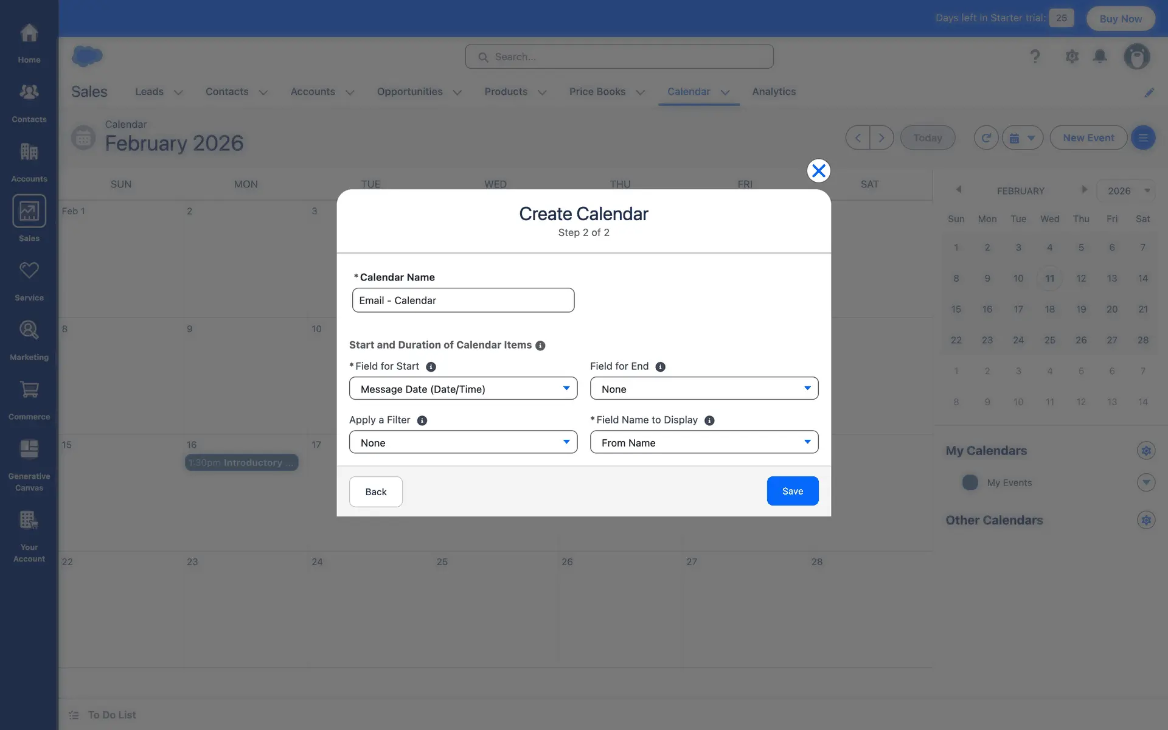Go Back to previous step
Screen dimensions: 1168x730
pos(375,492)
